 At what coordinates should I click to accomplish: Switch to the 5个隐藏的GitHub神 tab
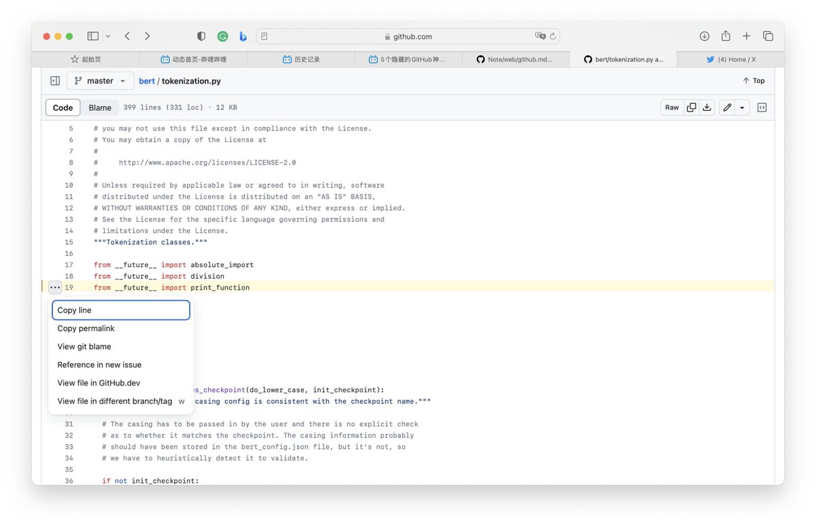click(408, 60)
